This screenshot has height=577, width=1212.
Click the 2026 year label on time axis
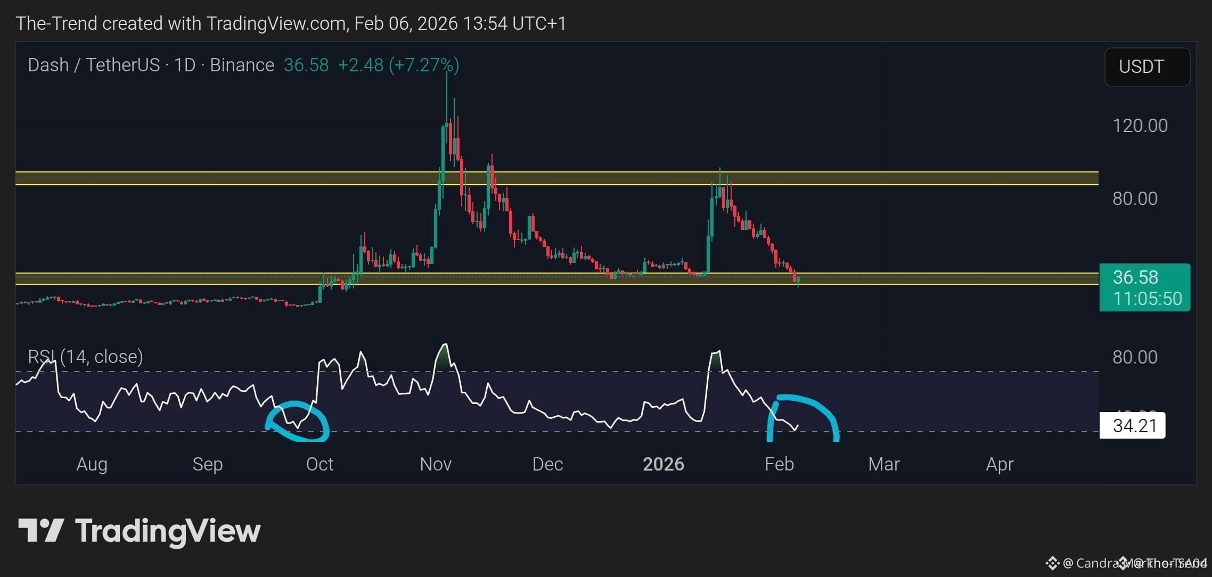[664, 464]
